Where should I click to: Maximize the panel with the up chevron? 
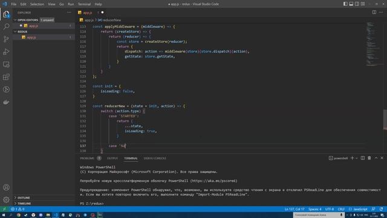click(376, 158)
